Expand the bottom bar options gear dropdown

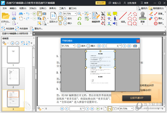[x=43, y=109]
